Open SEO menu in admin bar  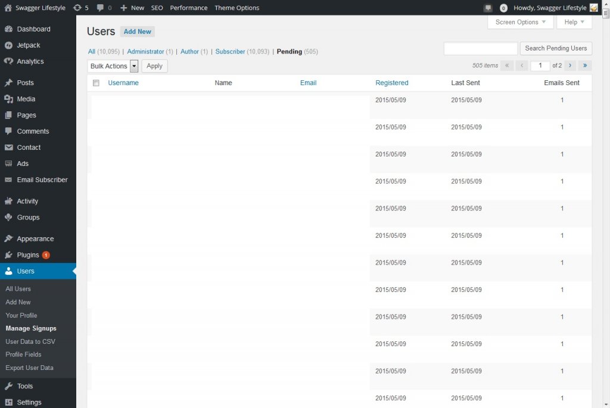pos(157,8)
